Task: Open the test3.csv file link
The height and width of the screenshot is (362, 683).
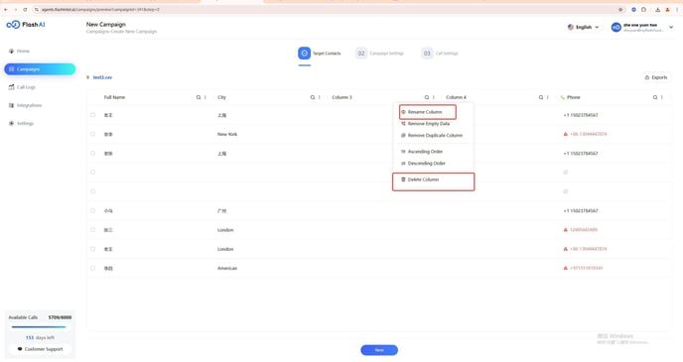Action: tap(102, 77)
